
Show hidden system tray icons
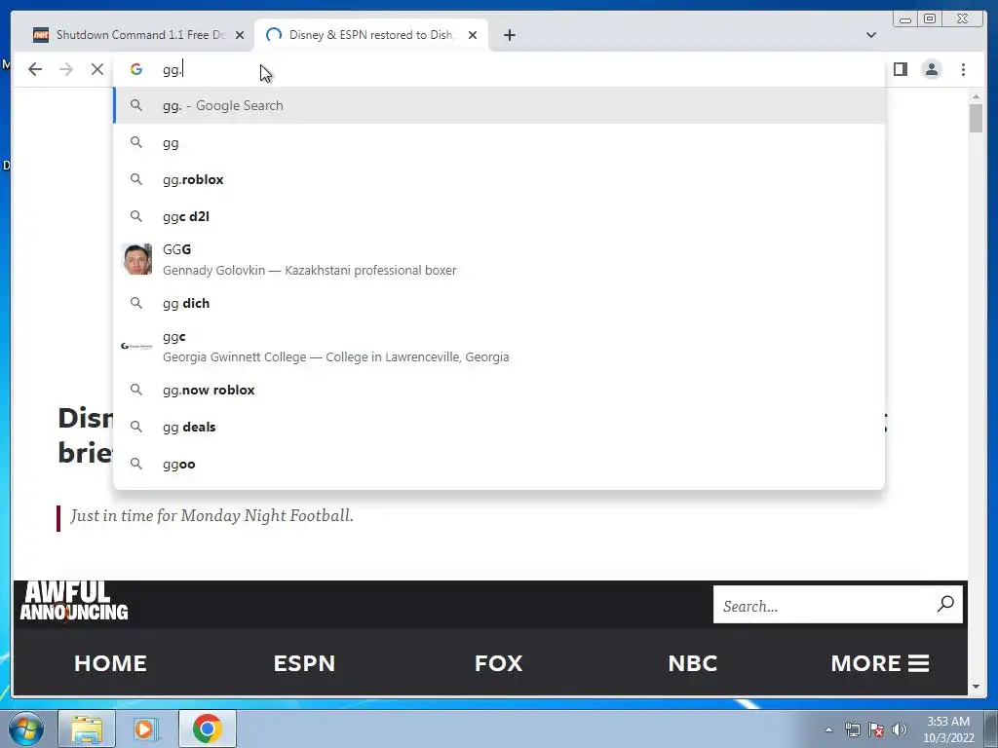pyautogui.click(x=828, y=729)
